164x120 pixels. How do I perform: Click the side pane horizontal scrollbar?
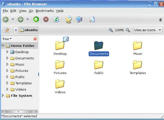click(x=19, y=112)
